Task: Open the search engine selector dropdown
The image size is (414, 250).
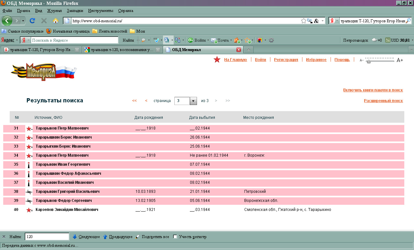Action: pos(334,21)
